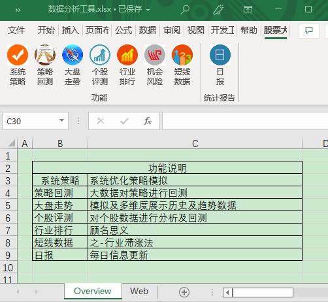The height and width of the screenshot is (302, 328).
Task: Open the 机会风险 tool icon
Action: coord(155,65)
